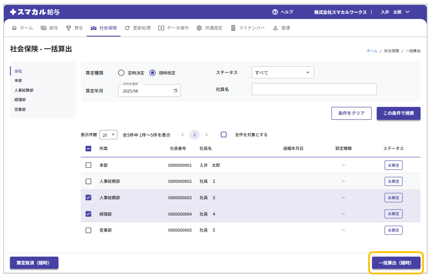Click the help question mark icon
Image resolution: width=430 pixels, height=277 pixels.
pos(275,12)
